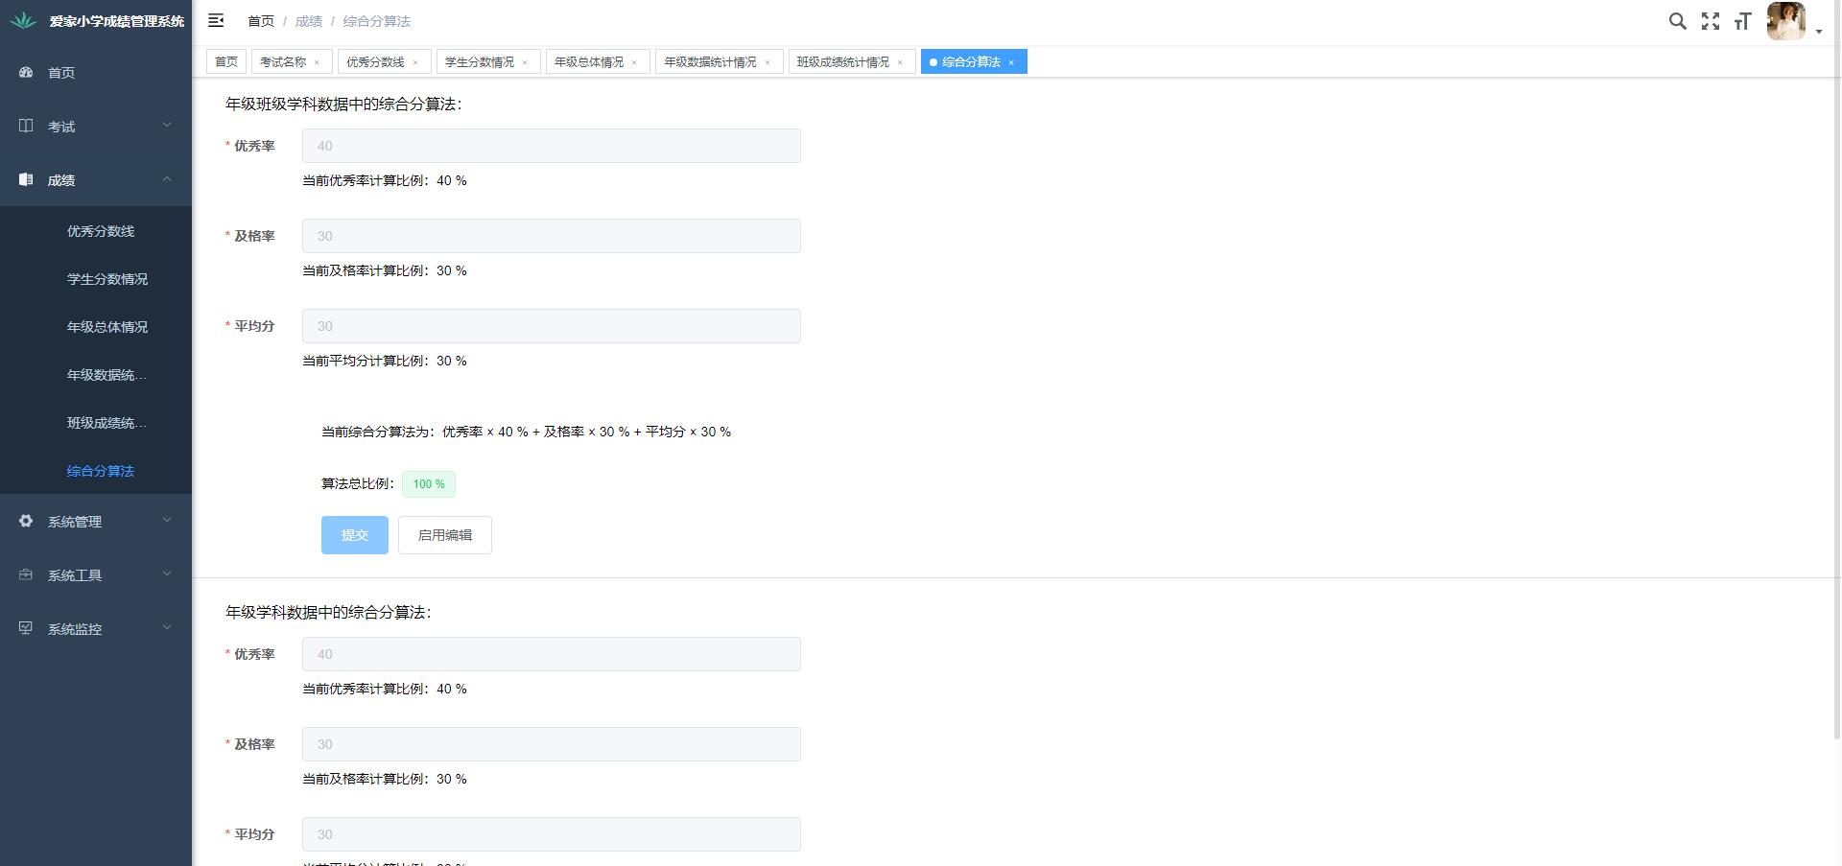The image size is (1842, 866).
Task: Open the truncated 班级成绩统… sidebar item
Action: pyautogui.click(x=96, y=423)
